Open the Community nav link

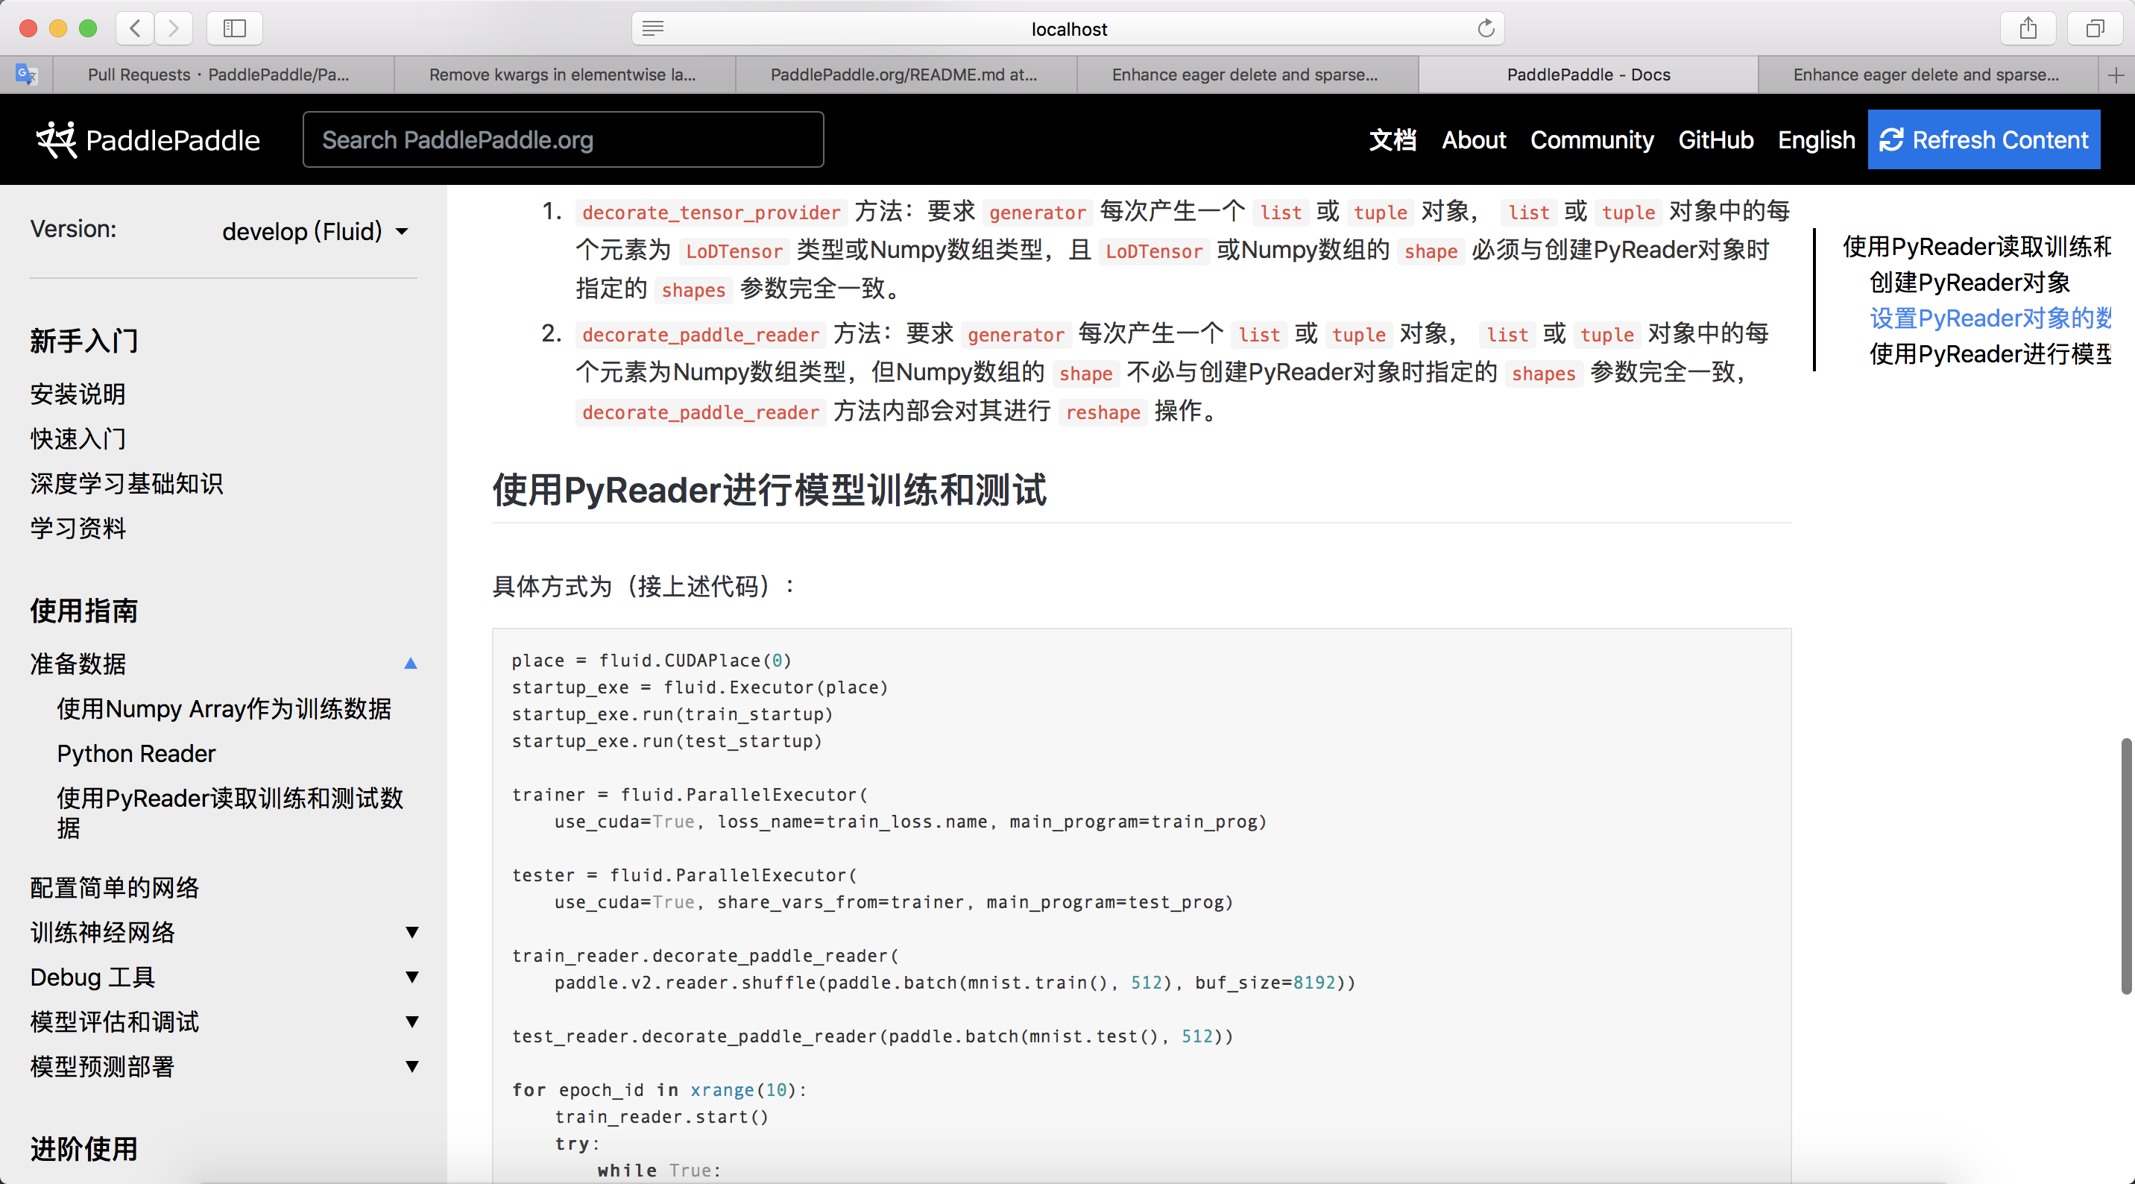pyautogui.click(x=1592, y=139)
